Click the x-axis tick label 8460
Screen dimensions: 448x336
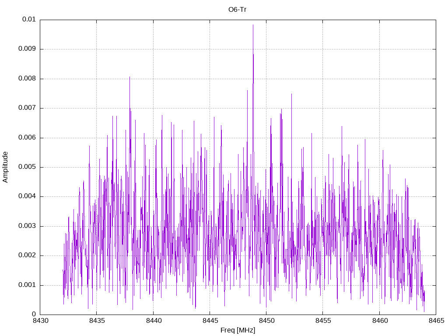point(380,321)
